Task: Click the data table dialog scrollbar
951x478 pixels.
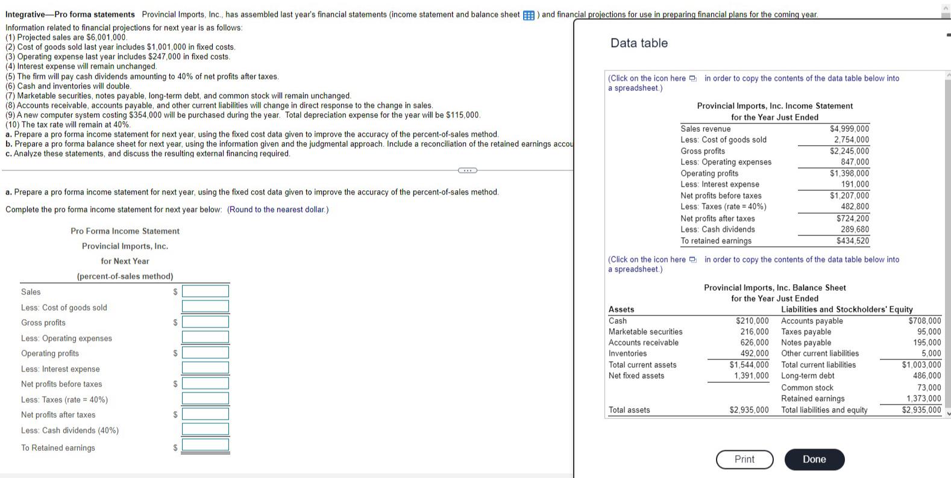Action: point(947,244)
